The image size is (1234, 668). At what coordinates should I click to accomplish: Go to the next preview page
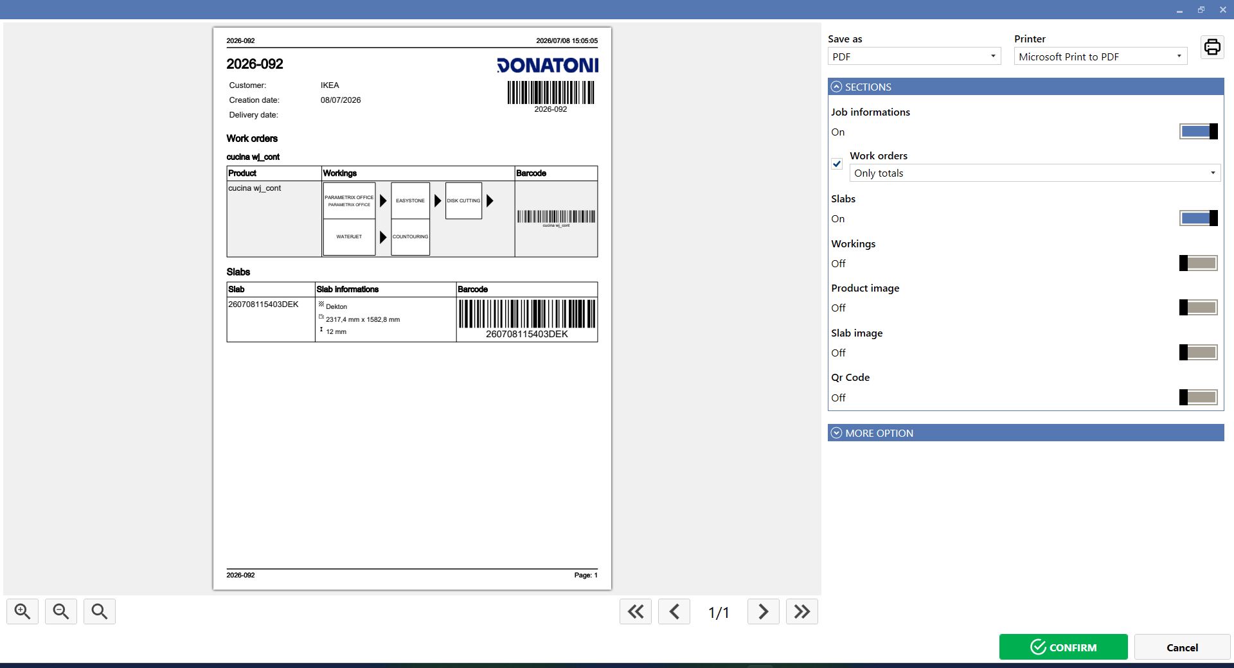pyautogui.click(x=764, y=611)
